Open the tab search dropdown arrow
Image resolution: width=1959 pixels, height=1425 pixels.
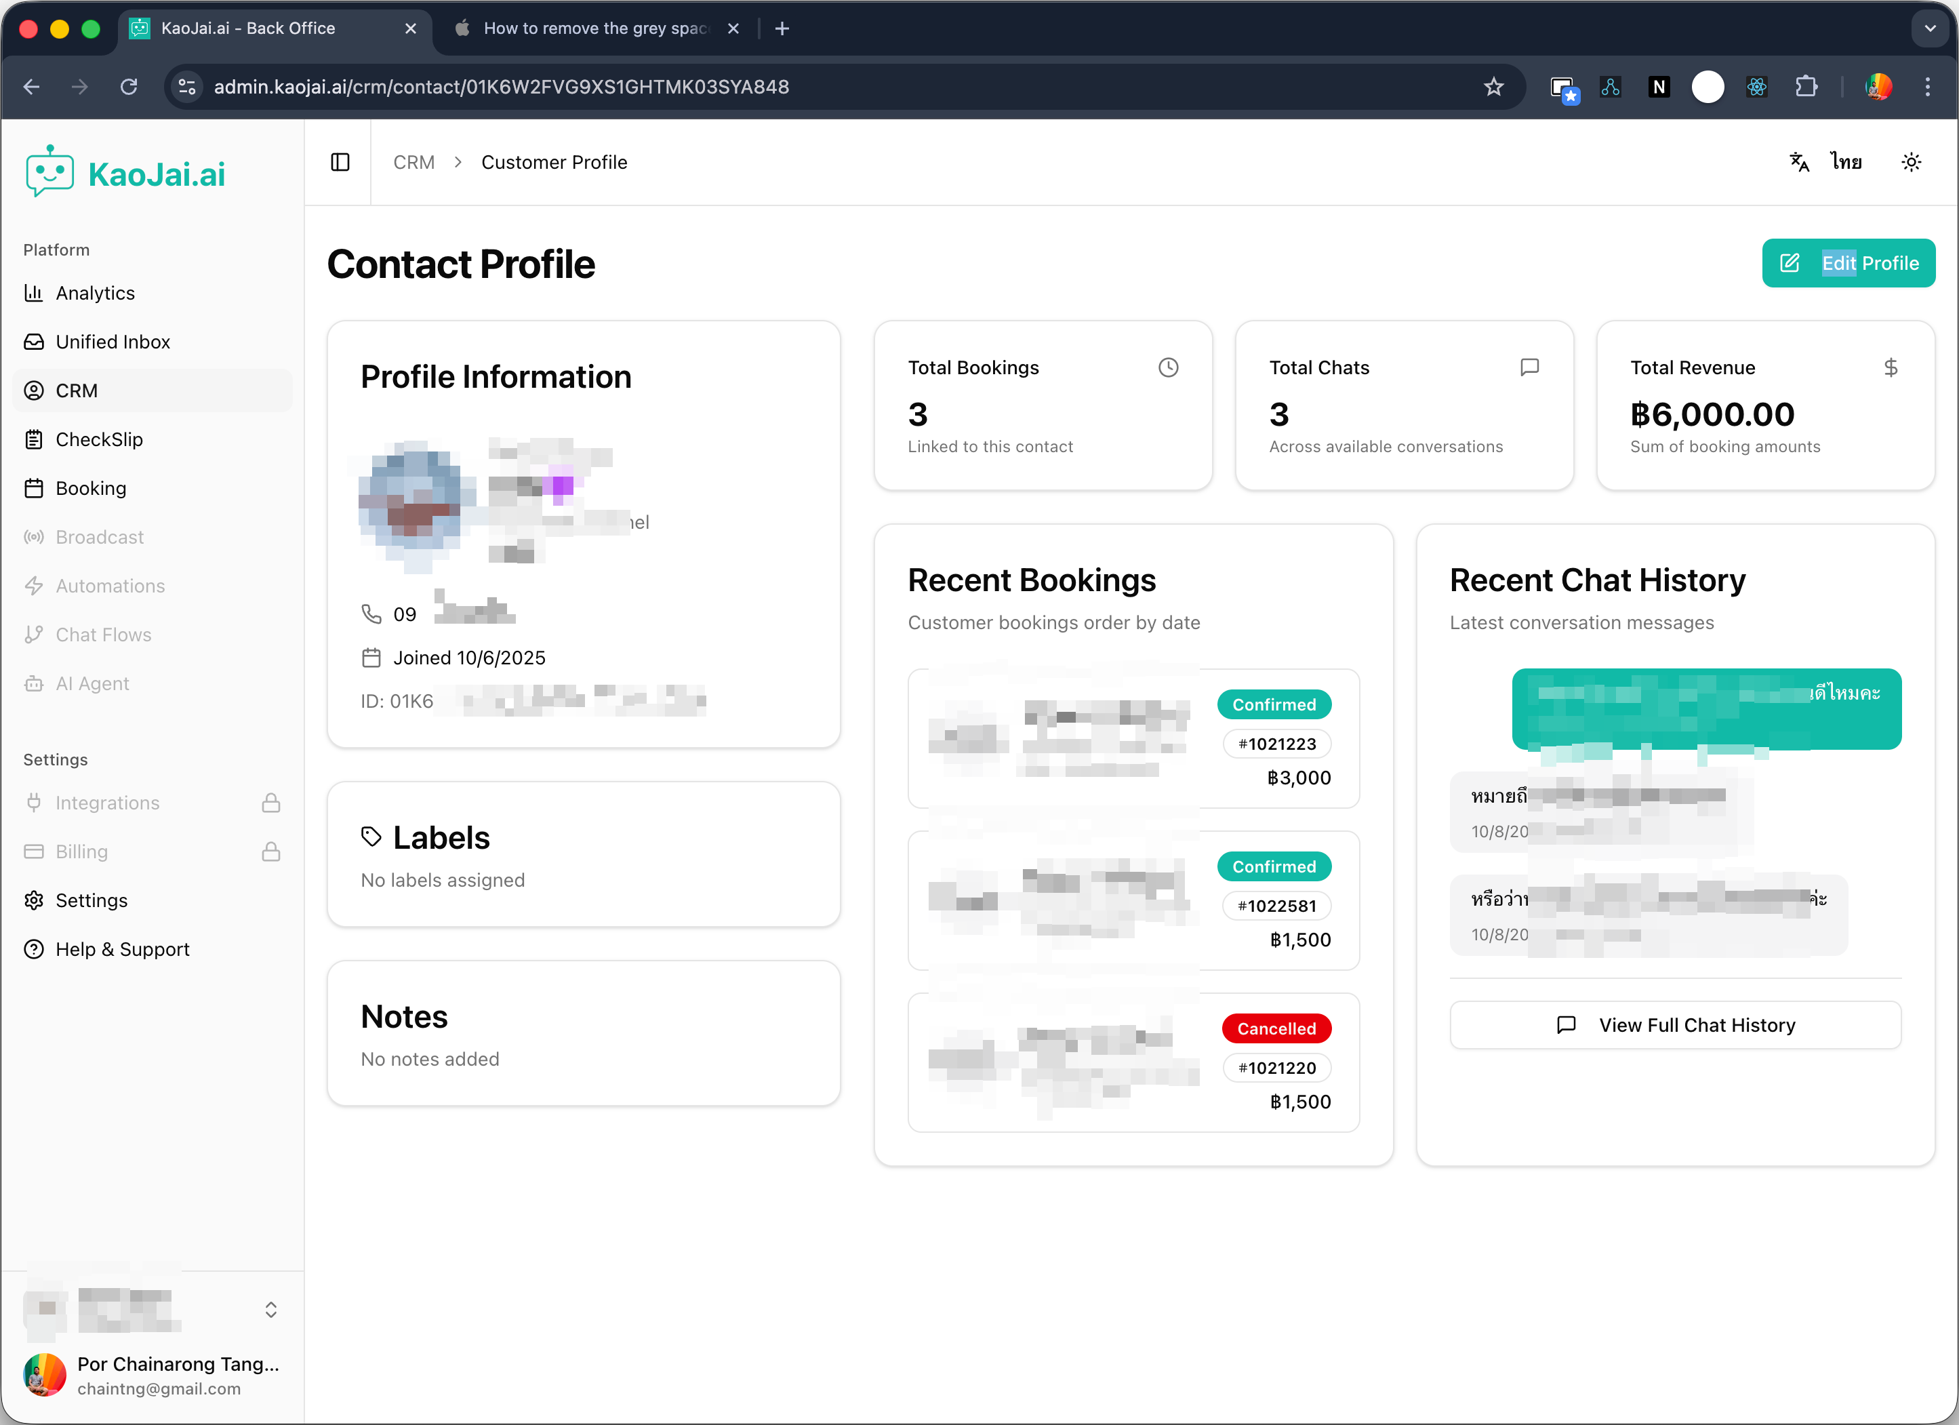click(1930, 28)
